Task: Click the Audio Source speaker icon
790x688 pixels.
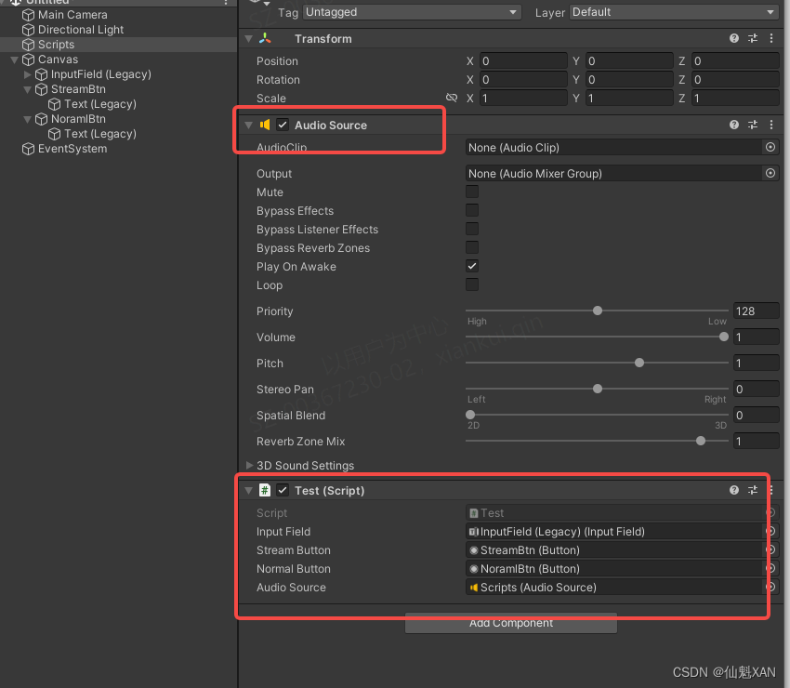Action: tap(265, 125)
